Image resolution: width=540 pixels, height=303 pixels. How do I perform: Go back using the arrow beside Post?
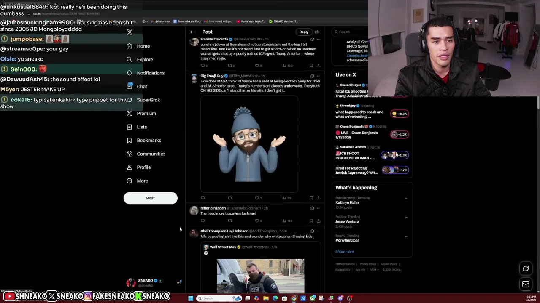[x=192, y=32]
